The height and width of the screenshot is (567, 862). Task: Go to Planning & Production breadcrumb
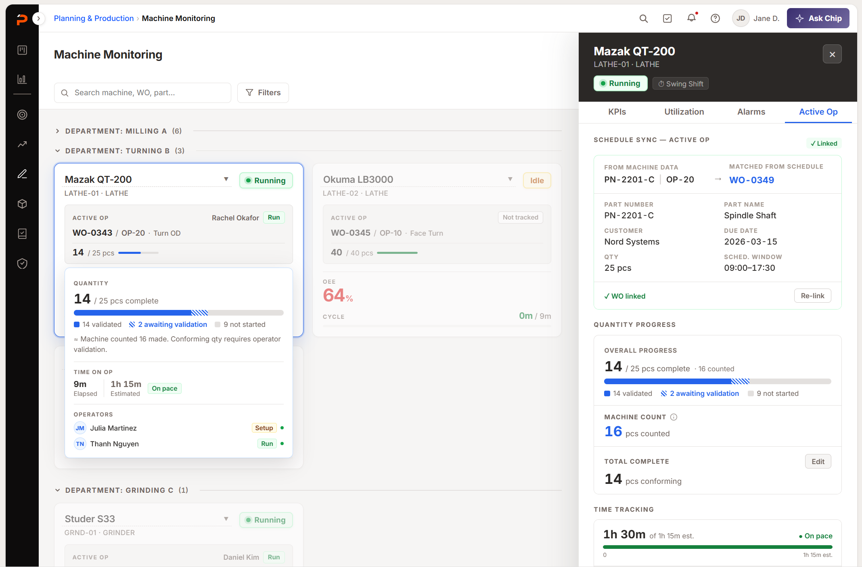(x=94, y=19)
